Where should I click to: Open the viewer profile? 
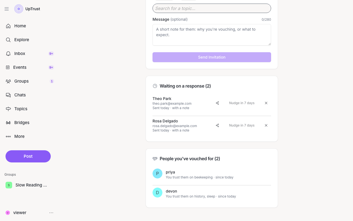point(20,213)
